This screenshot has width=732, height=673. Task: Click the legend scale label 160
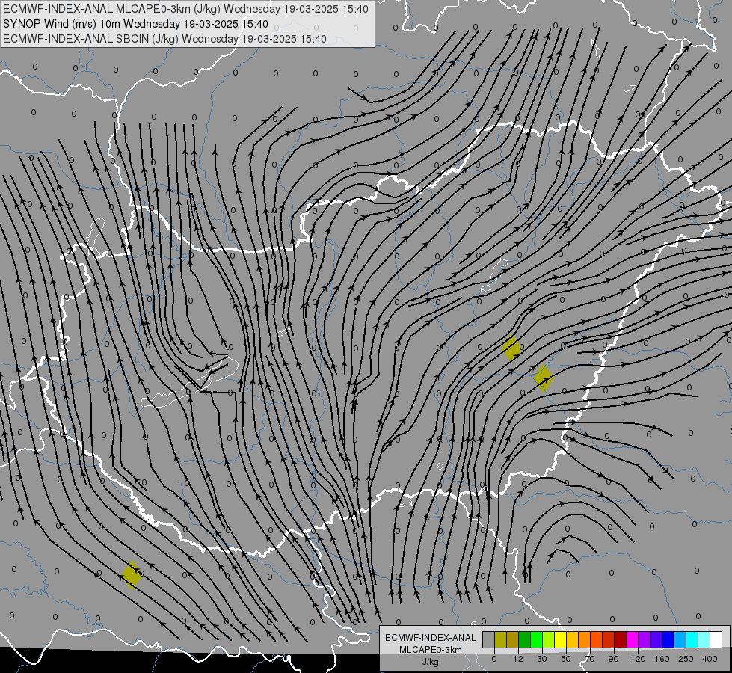click(662, 659)
